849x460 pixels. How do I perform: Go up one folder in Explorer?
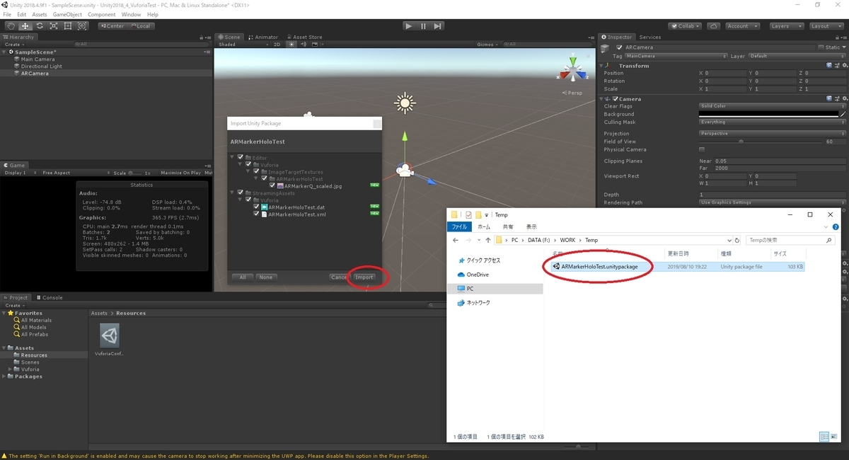point(488,240)
